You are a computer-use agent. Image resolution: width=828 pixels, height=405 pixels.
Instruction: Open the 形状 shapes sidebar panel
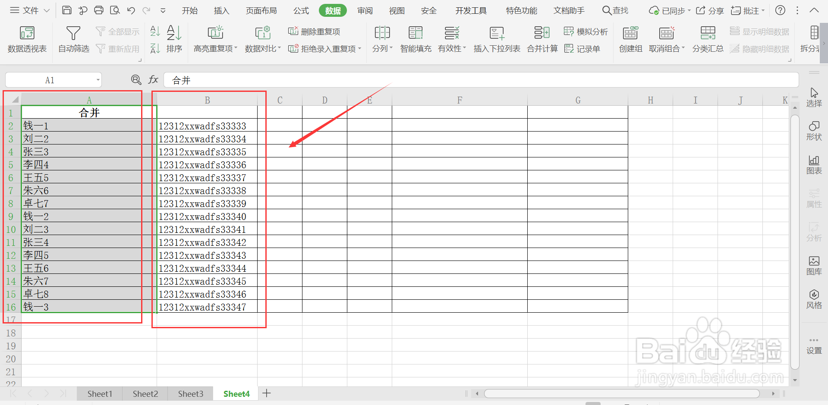pos(814,131)
